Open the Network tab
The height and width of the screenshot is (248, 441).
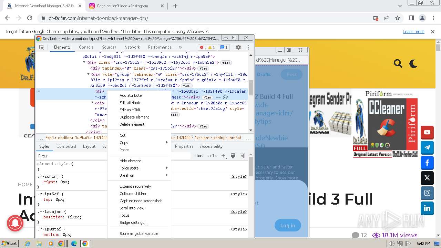[132, 47]
